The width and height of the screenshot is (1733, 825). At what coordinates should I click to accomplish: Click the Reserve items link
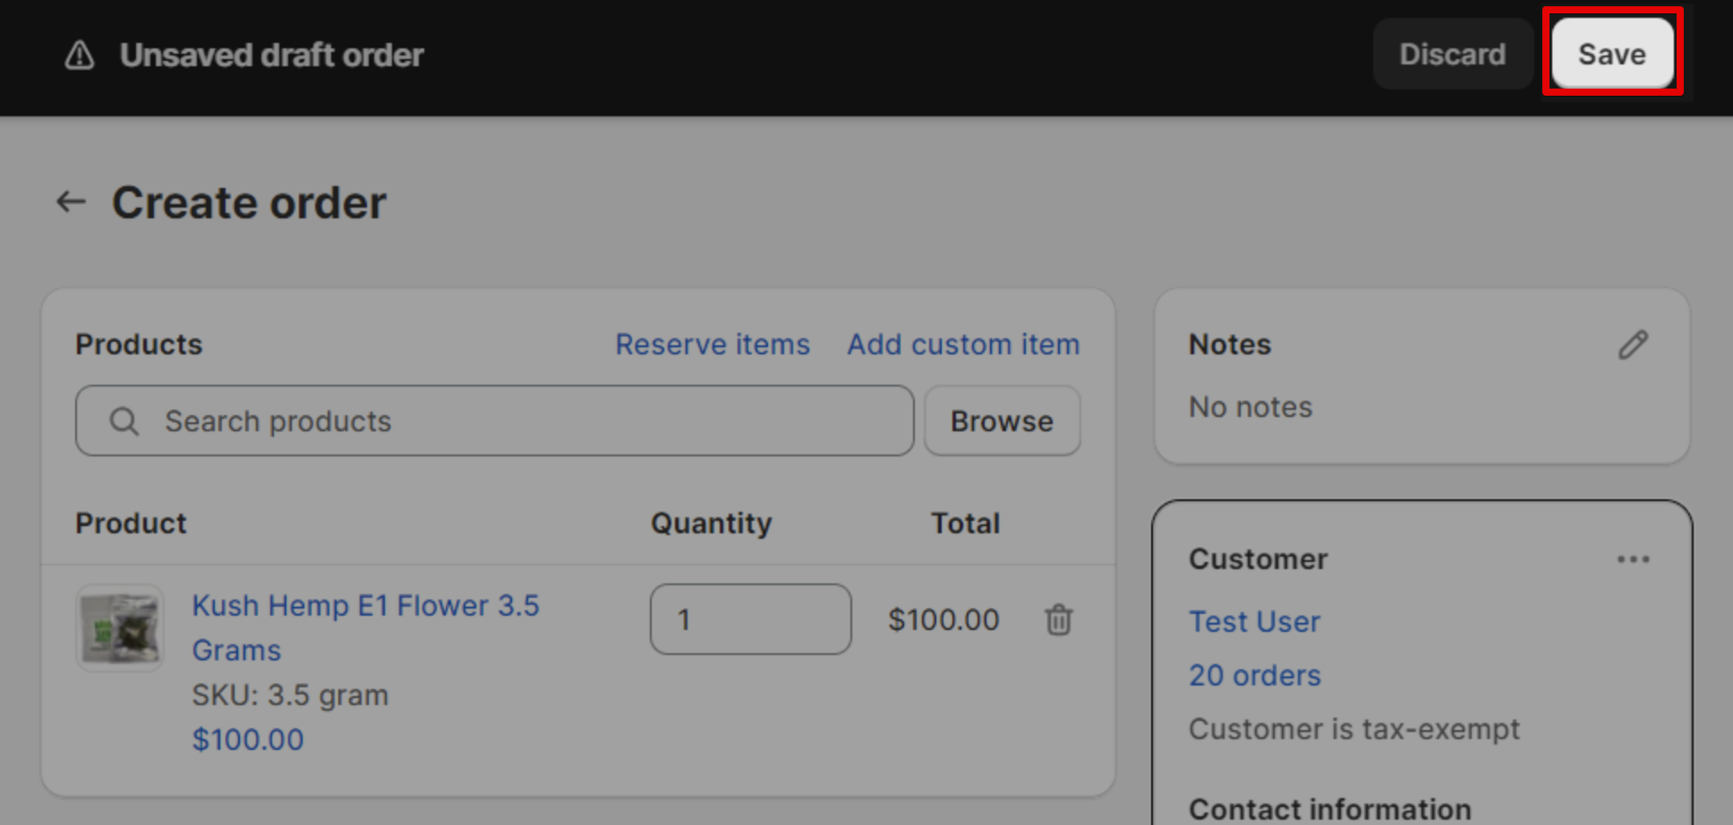tap(713, 344)
